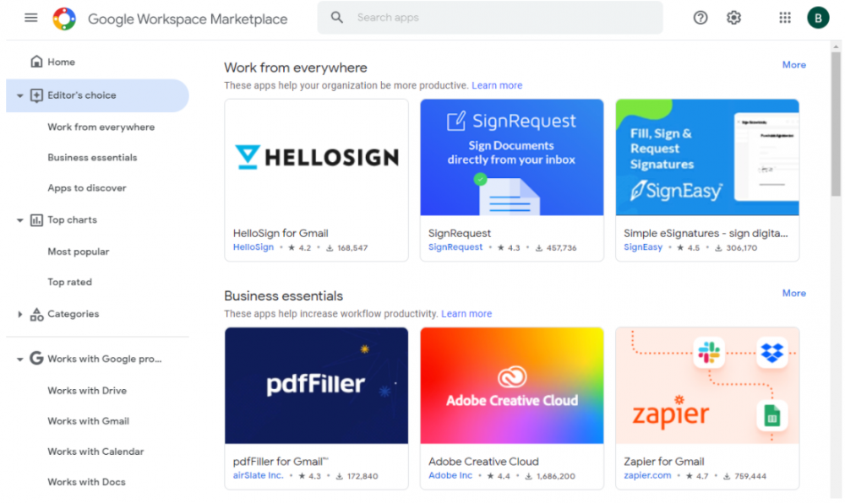Open the HelloSign banner thumbnail
Screen dimensions: 845x503
coord(316,157)
